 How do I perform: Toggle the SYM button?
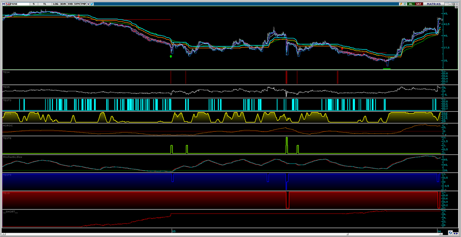pos(77,4)
